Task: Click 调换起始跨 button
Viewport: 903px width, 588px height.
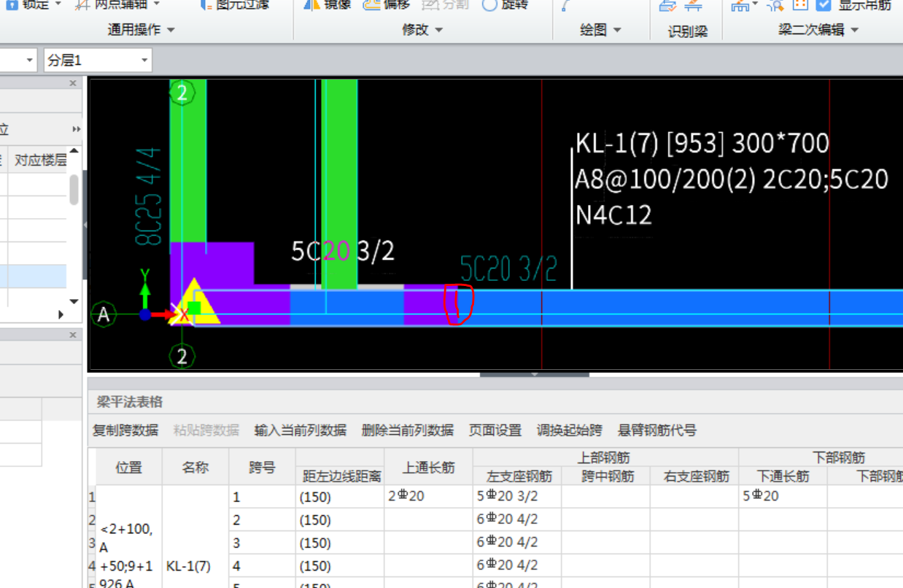Action: (570, 430)
